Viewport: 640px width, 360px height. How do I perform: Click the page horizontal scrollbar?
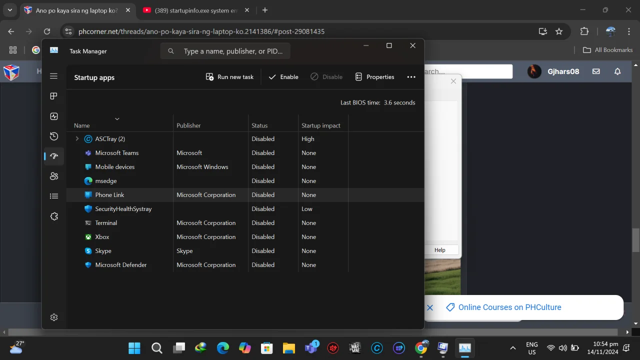coord(312,332)
